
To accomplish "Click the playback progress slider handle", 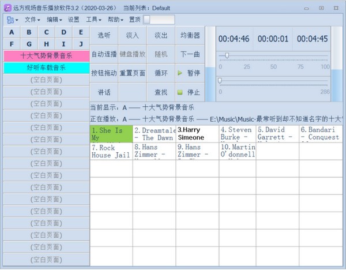I will pos(220,81).
